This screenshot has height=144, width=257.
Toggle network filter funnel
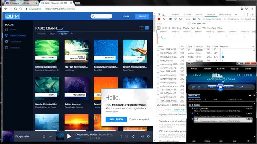tap(175, 19)
